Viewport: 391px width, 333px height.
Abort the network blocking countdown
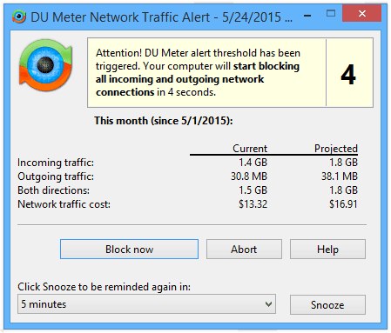(x=244, y=250)
